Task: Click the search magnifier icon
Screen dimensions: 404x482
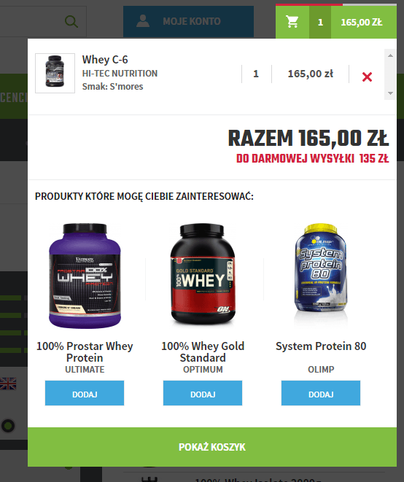Action: coord(71,22)
